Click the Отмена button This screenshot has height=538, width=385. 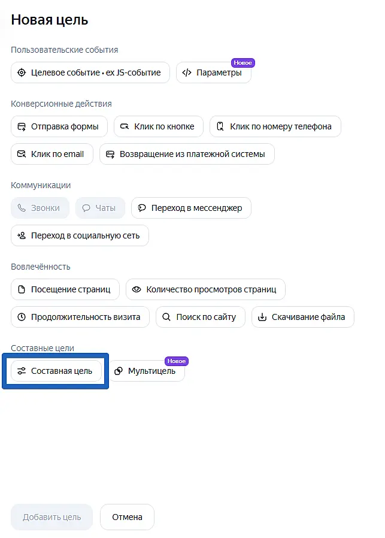[x=127, y=516]
